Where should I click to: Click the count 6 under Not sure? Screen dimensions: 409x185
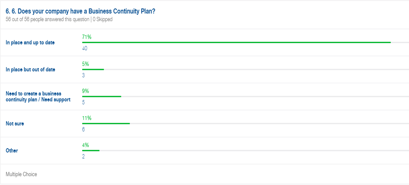pyautogui.click(x=83, y=129)
